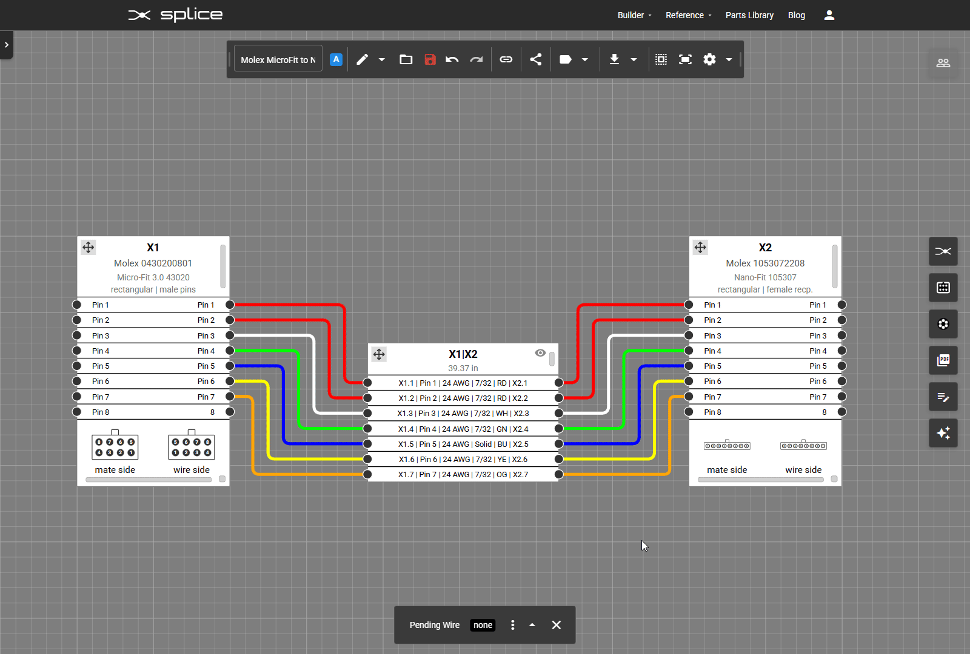Toggle the blue A auto-label button
The image size is (970, 654).
pyautogui.click(x=336, y=59)
